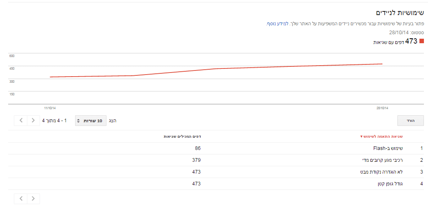Click the '473 דפים עם שגיאות' legend
Viewport: 428px width, 207px height.
(395, 42)
